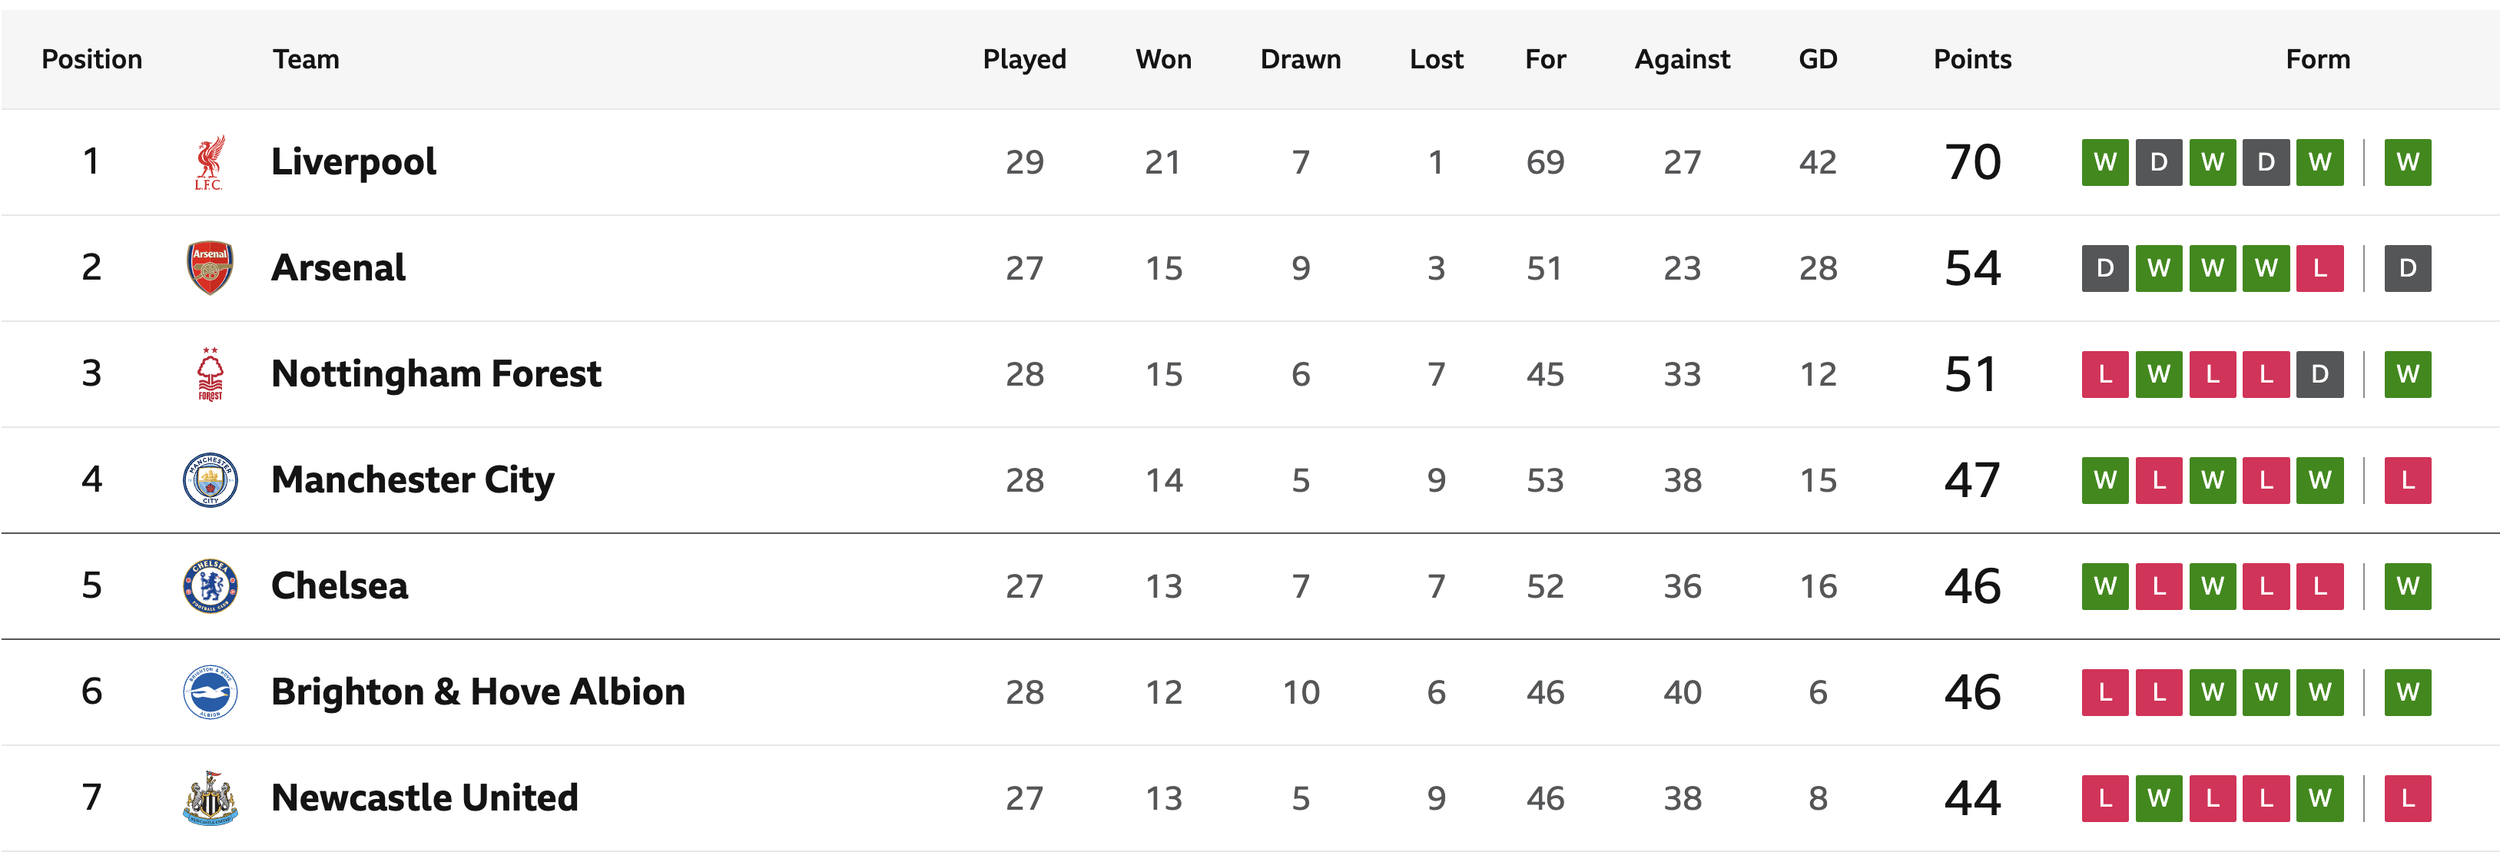Image resolution: width=2500 pixels, height=862 pixels.
Task: Open the Newcastle United team link
Action: pyautogui.click(x=424, y=798)
